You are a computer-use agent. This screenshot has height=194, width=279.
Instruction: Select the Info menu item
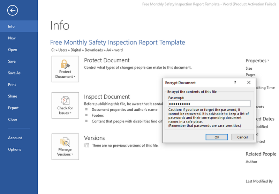(19, 26)
